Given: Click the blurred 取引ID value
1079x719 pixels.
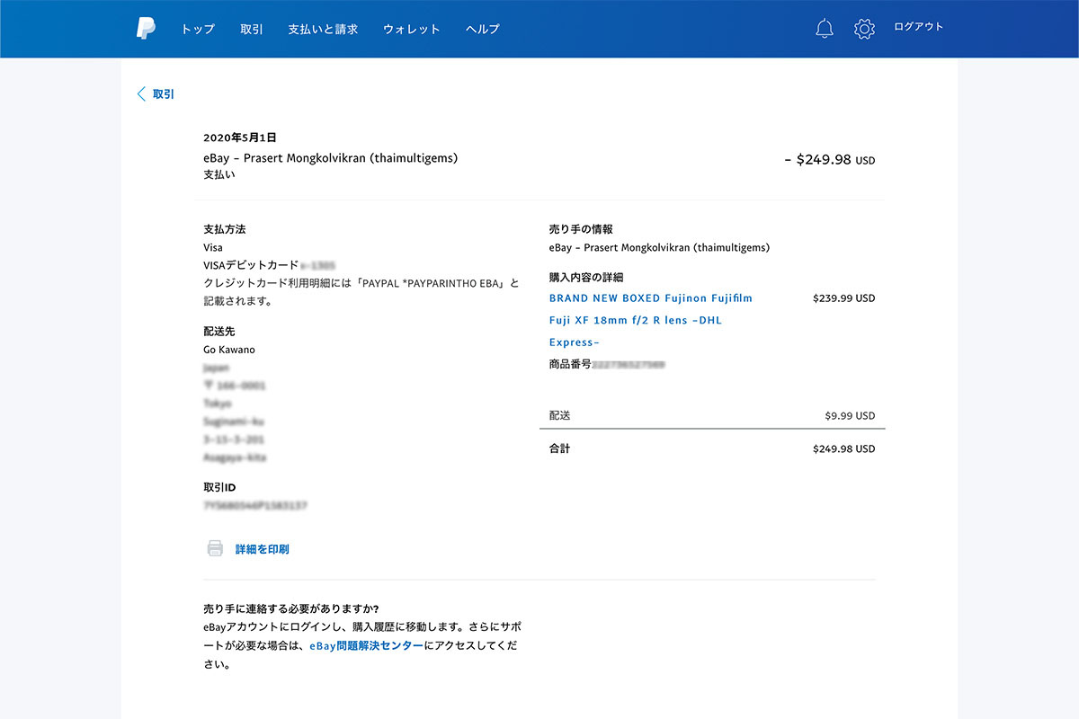Looking at the screenshot, I should coord(255,506).
